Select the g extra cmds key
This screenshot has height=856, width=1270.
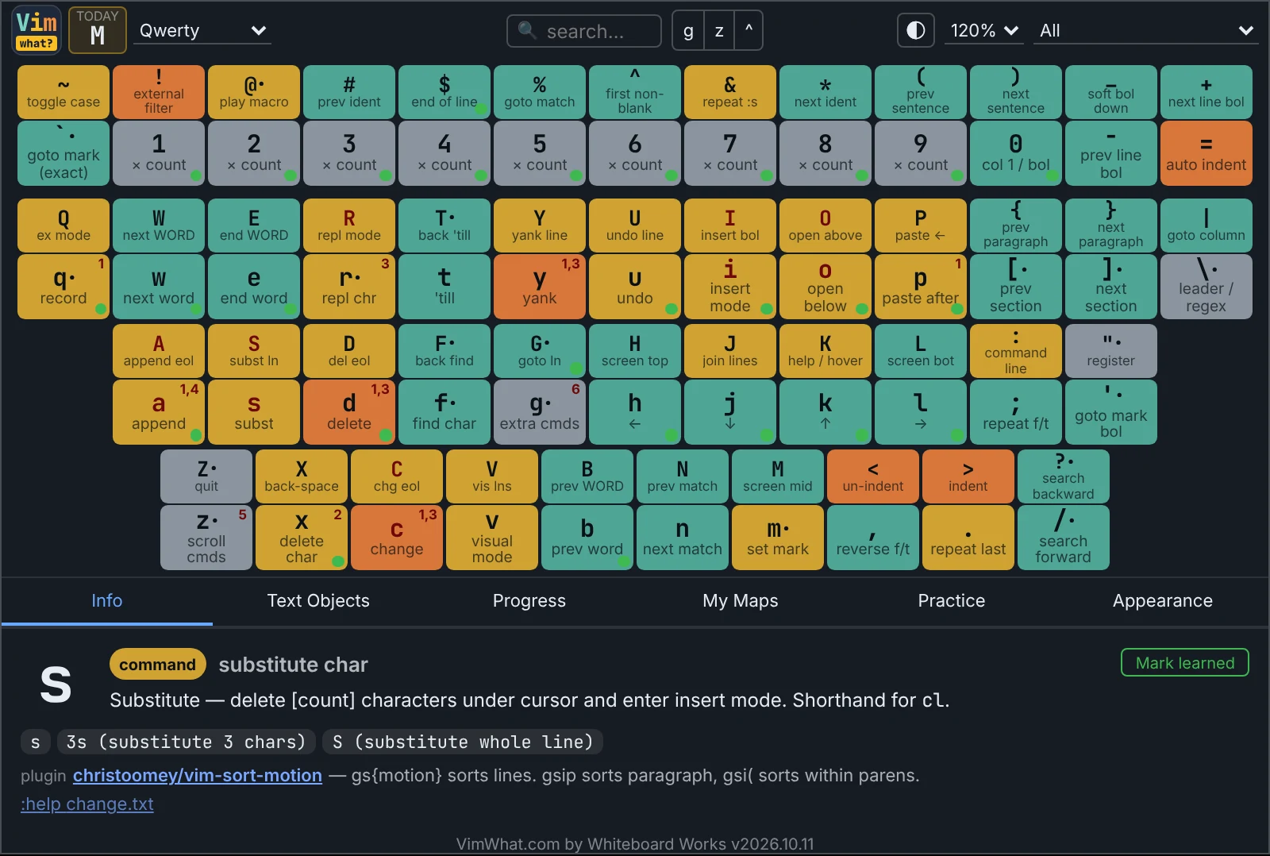540,412
